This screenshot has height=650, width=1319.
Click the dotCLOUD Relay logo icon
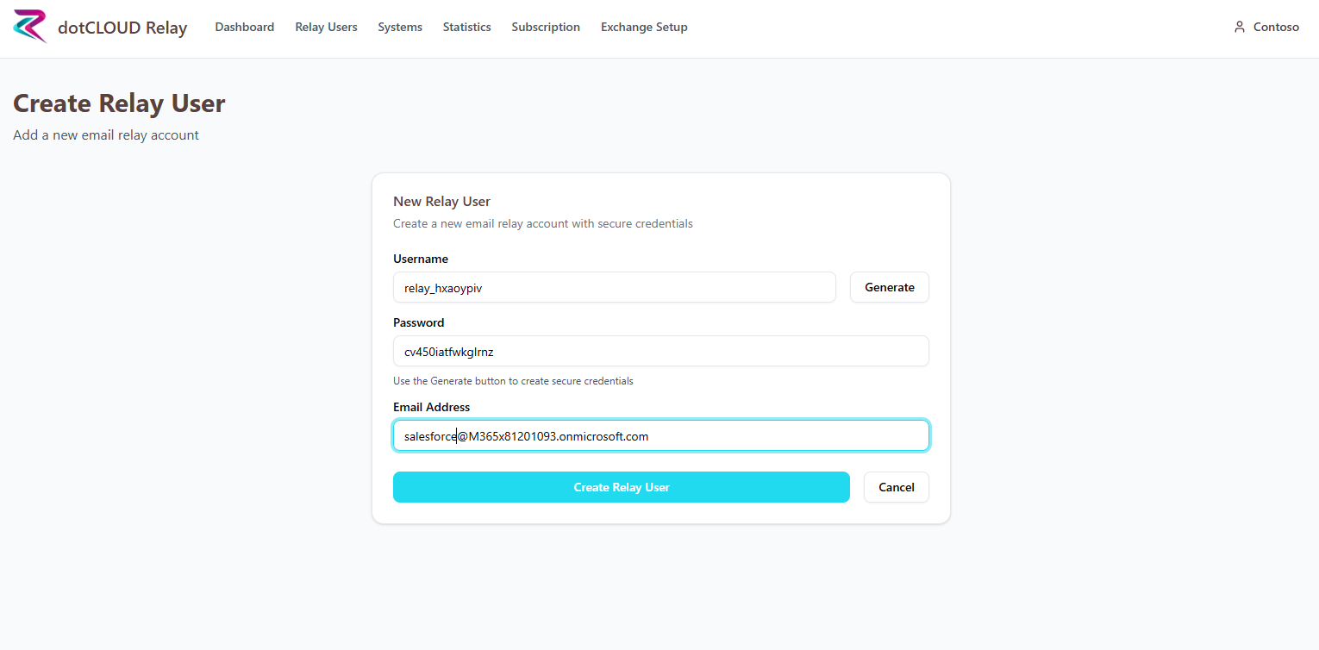coord(28,27)
